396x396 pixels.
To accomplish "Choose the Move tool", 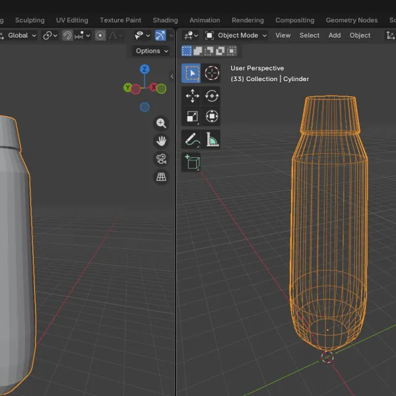I will 192,96.
